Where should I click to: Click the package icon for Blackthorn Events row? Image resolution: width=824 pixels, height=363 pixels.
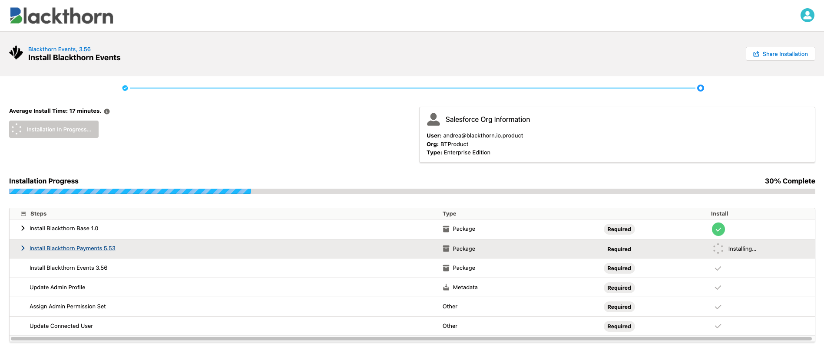tap(446, 268)
